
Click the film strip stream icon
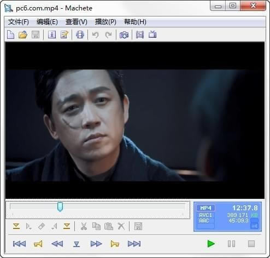(x=80, y=35)
